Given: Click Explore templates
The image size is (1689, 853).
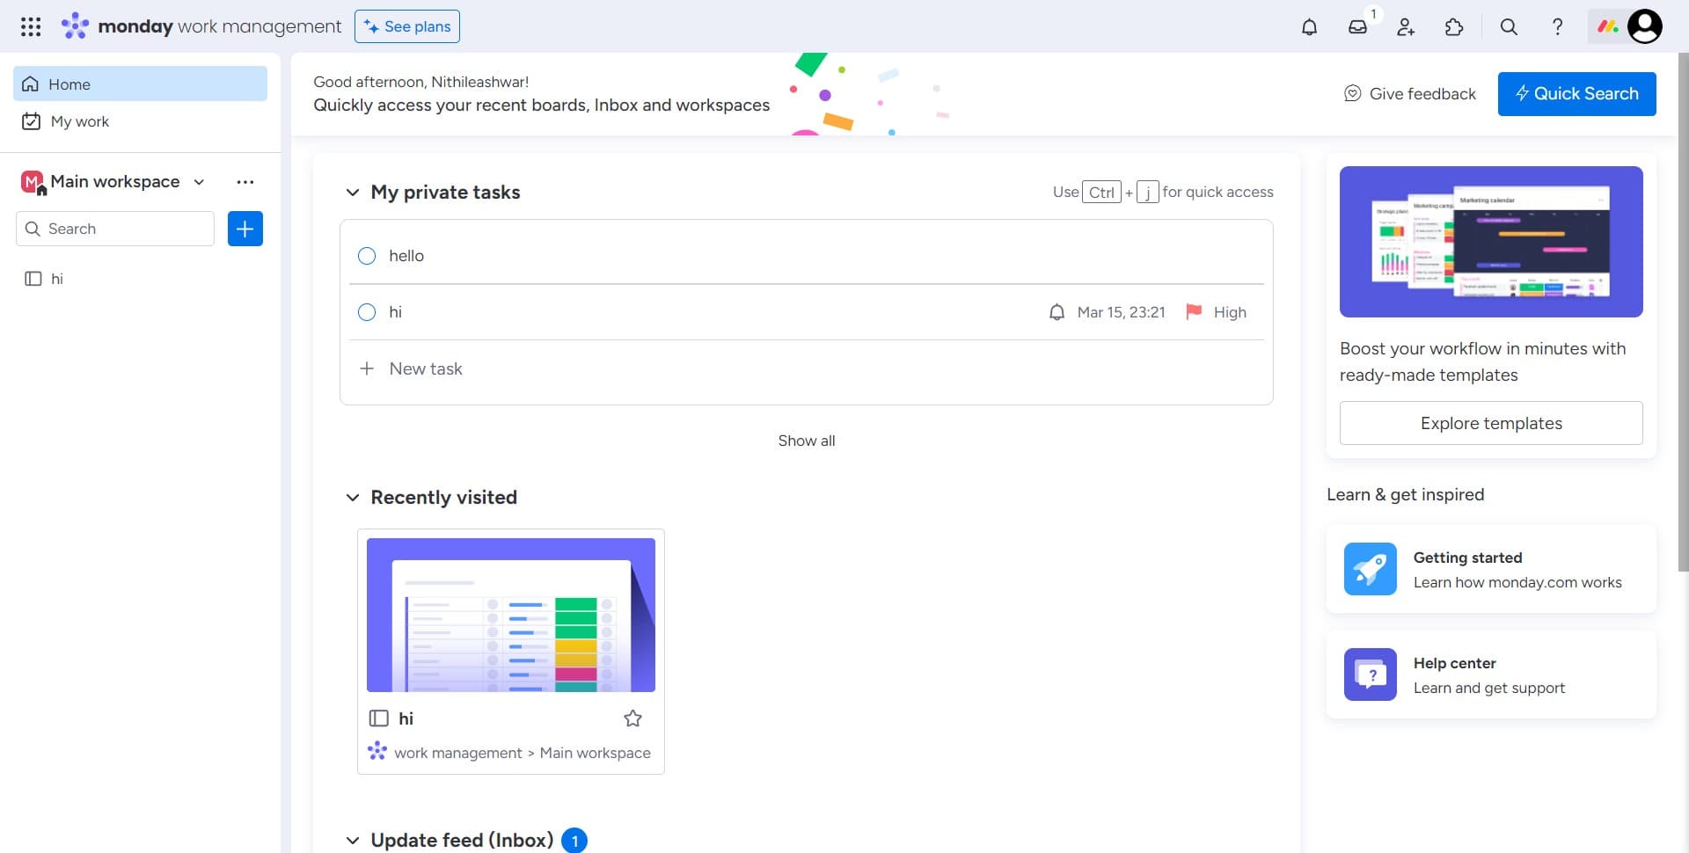Looking at the screenshot, I should [1490, 423].
